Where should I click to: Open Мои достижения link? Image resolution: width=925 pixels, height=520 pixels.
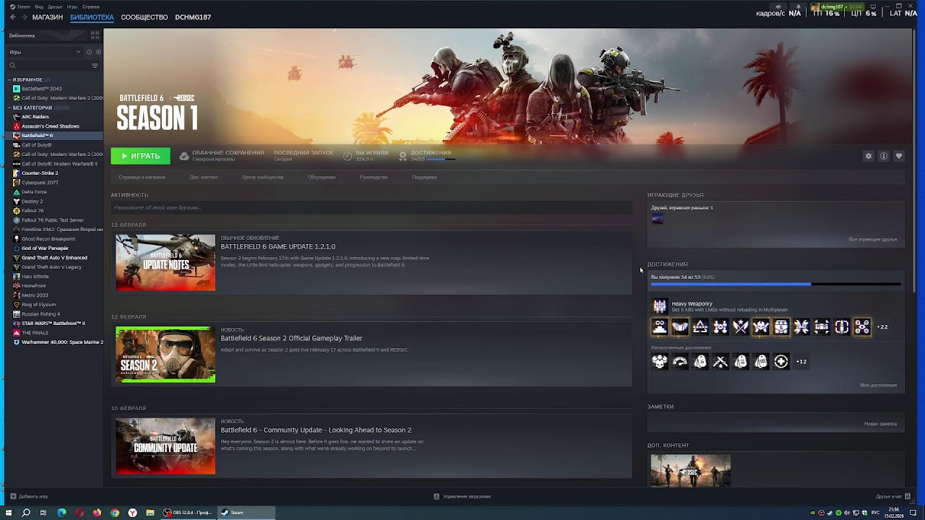[x=878, y=385]
